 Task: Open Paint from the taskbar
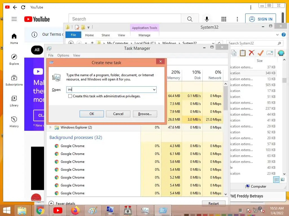tap(93, 210)
